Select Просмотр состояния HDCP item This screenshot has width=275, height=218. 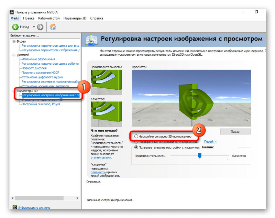coord(40,73)
